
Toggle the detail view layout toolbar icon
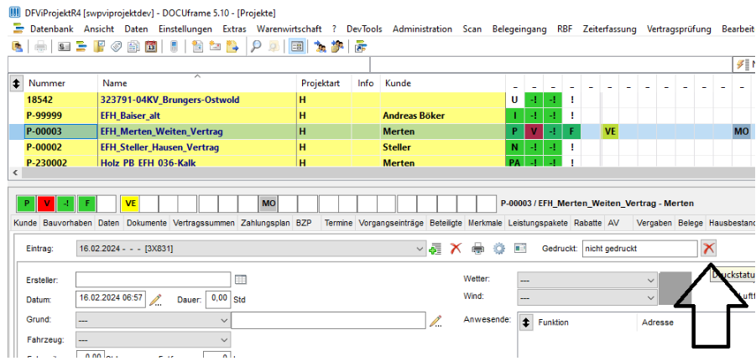[x=297, y=47]
